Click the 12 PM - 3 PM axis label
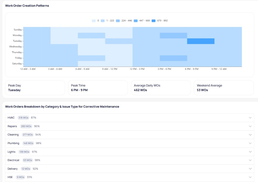258x182 pixels. [x=137, y=69]
